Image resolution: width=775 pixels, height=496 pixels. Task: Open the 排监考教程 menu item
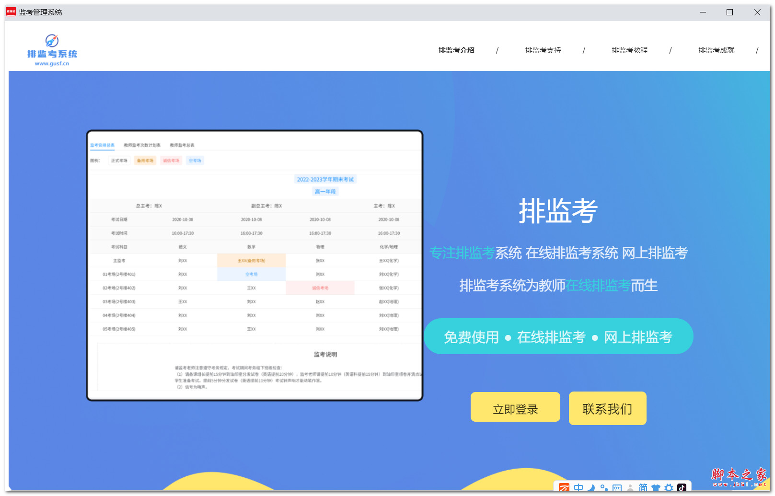(x=629, y=50)
